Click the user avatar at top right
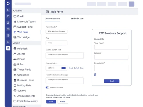This screenshot has width=143, height=107. pyautogui.click(x=132, y=4)
